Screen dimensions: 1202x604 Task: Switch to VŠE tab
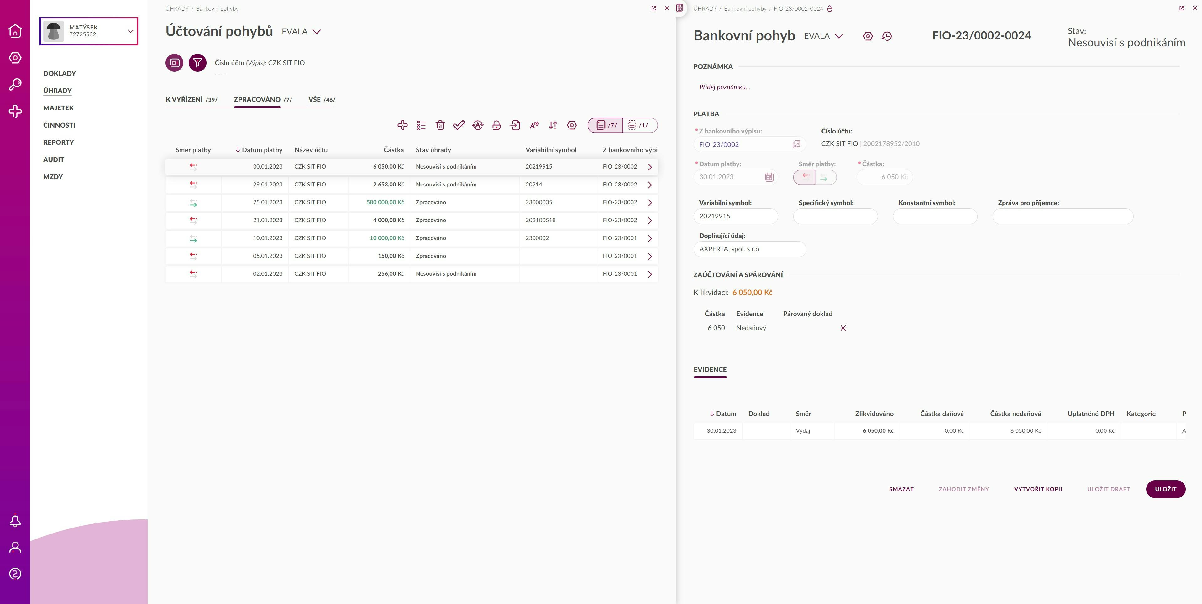[322, 99]
